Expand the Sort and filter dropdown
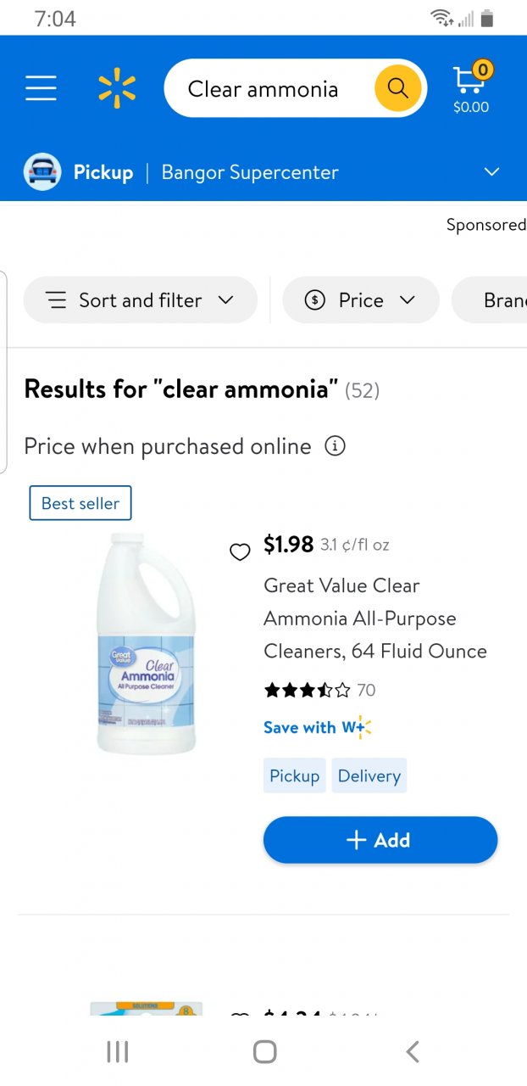 point(140,300)
